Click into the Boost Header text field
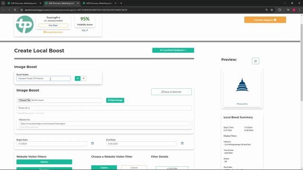The width and height of the screenshot is (303, 170). click(x=44, y=78)
